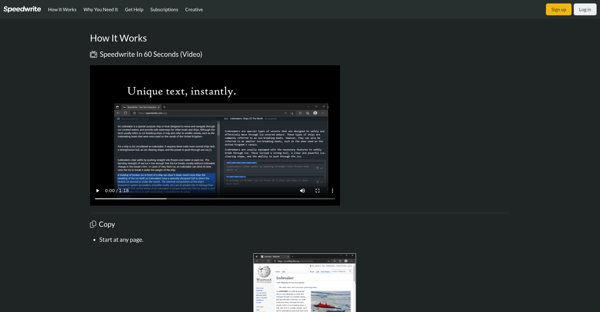Go to Why You Need It
The height and width of the screenshot is (312, 600).
pyautogui.click(x=101, y=10)
